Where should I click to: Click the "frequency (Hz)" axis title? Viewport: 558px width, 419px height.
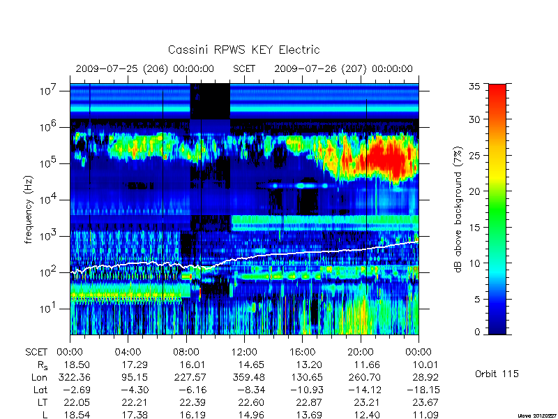(x=29, y=209)
